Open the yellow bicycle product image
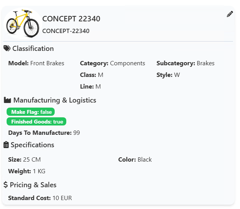Image resolution: width=240 pixels, height=209 pixels. pyautogui.click(x=22, y=23)
